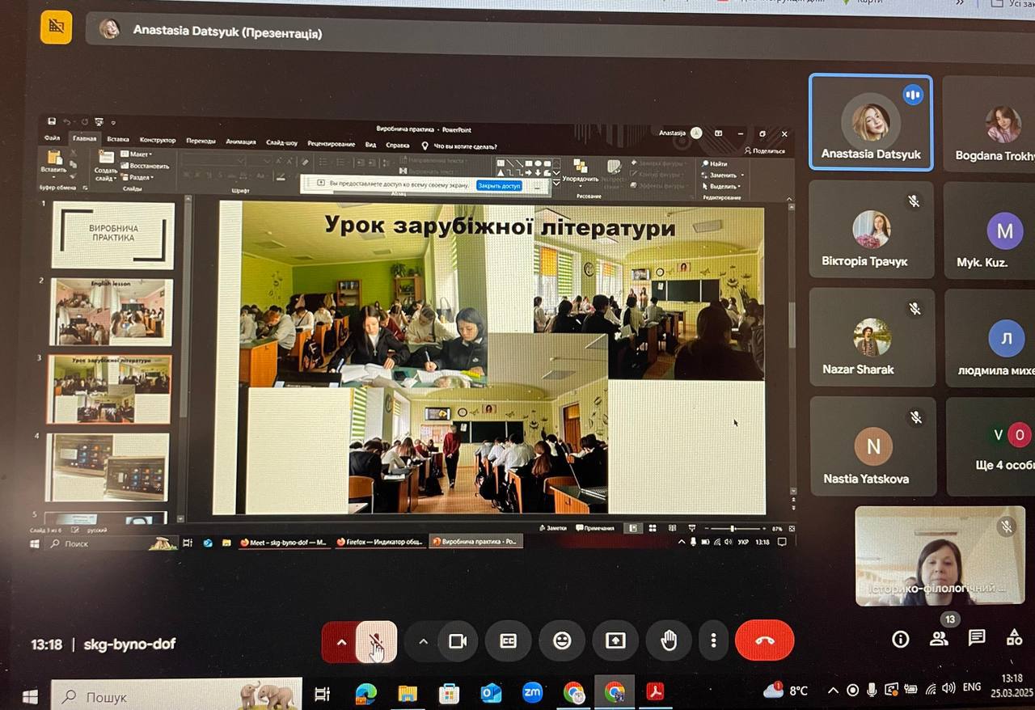Image resolution: width=1035 pixels, height=710 pixels.
Task: Open Outlook from taskbar
Action: pyautogui.click(x=491, y=693)
